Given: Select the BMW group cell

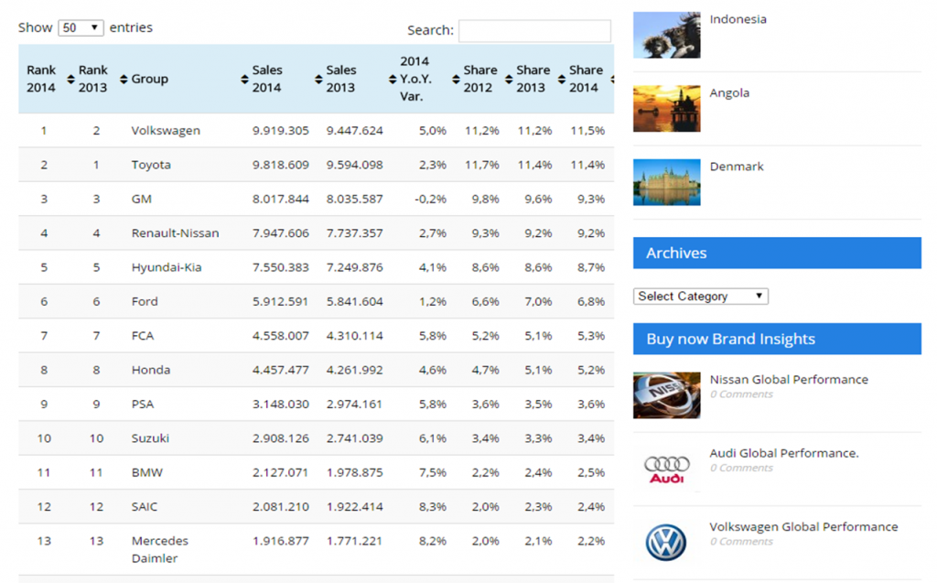Looking at the screenshot, I should pyautogui.click(x=147, y=472).
